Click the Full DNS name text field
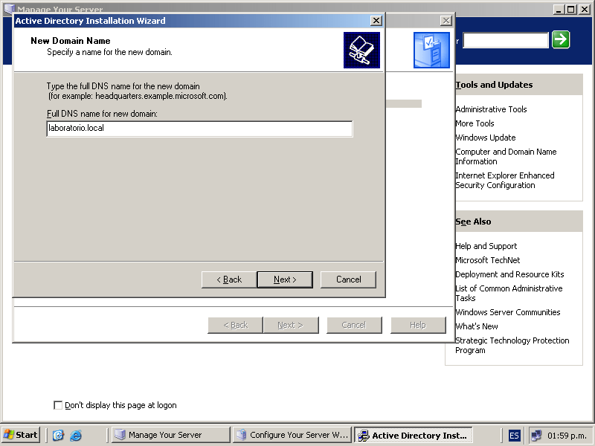Viewport: 595px width, 446px height. click(x=199, y=129)
